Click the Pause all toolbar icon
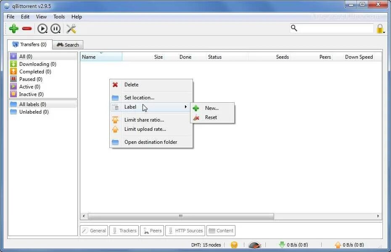391x252 pixels. click(55, 29)
